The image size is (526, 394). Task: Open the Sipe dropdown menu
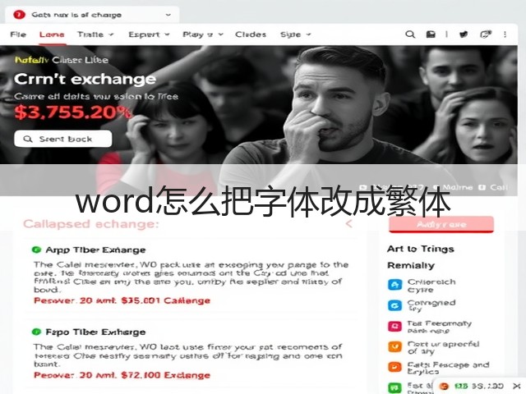click(296, 34)
